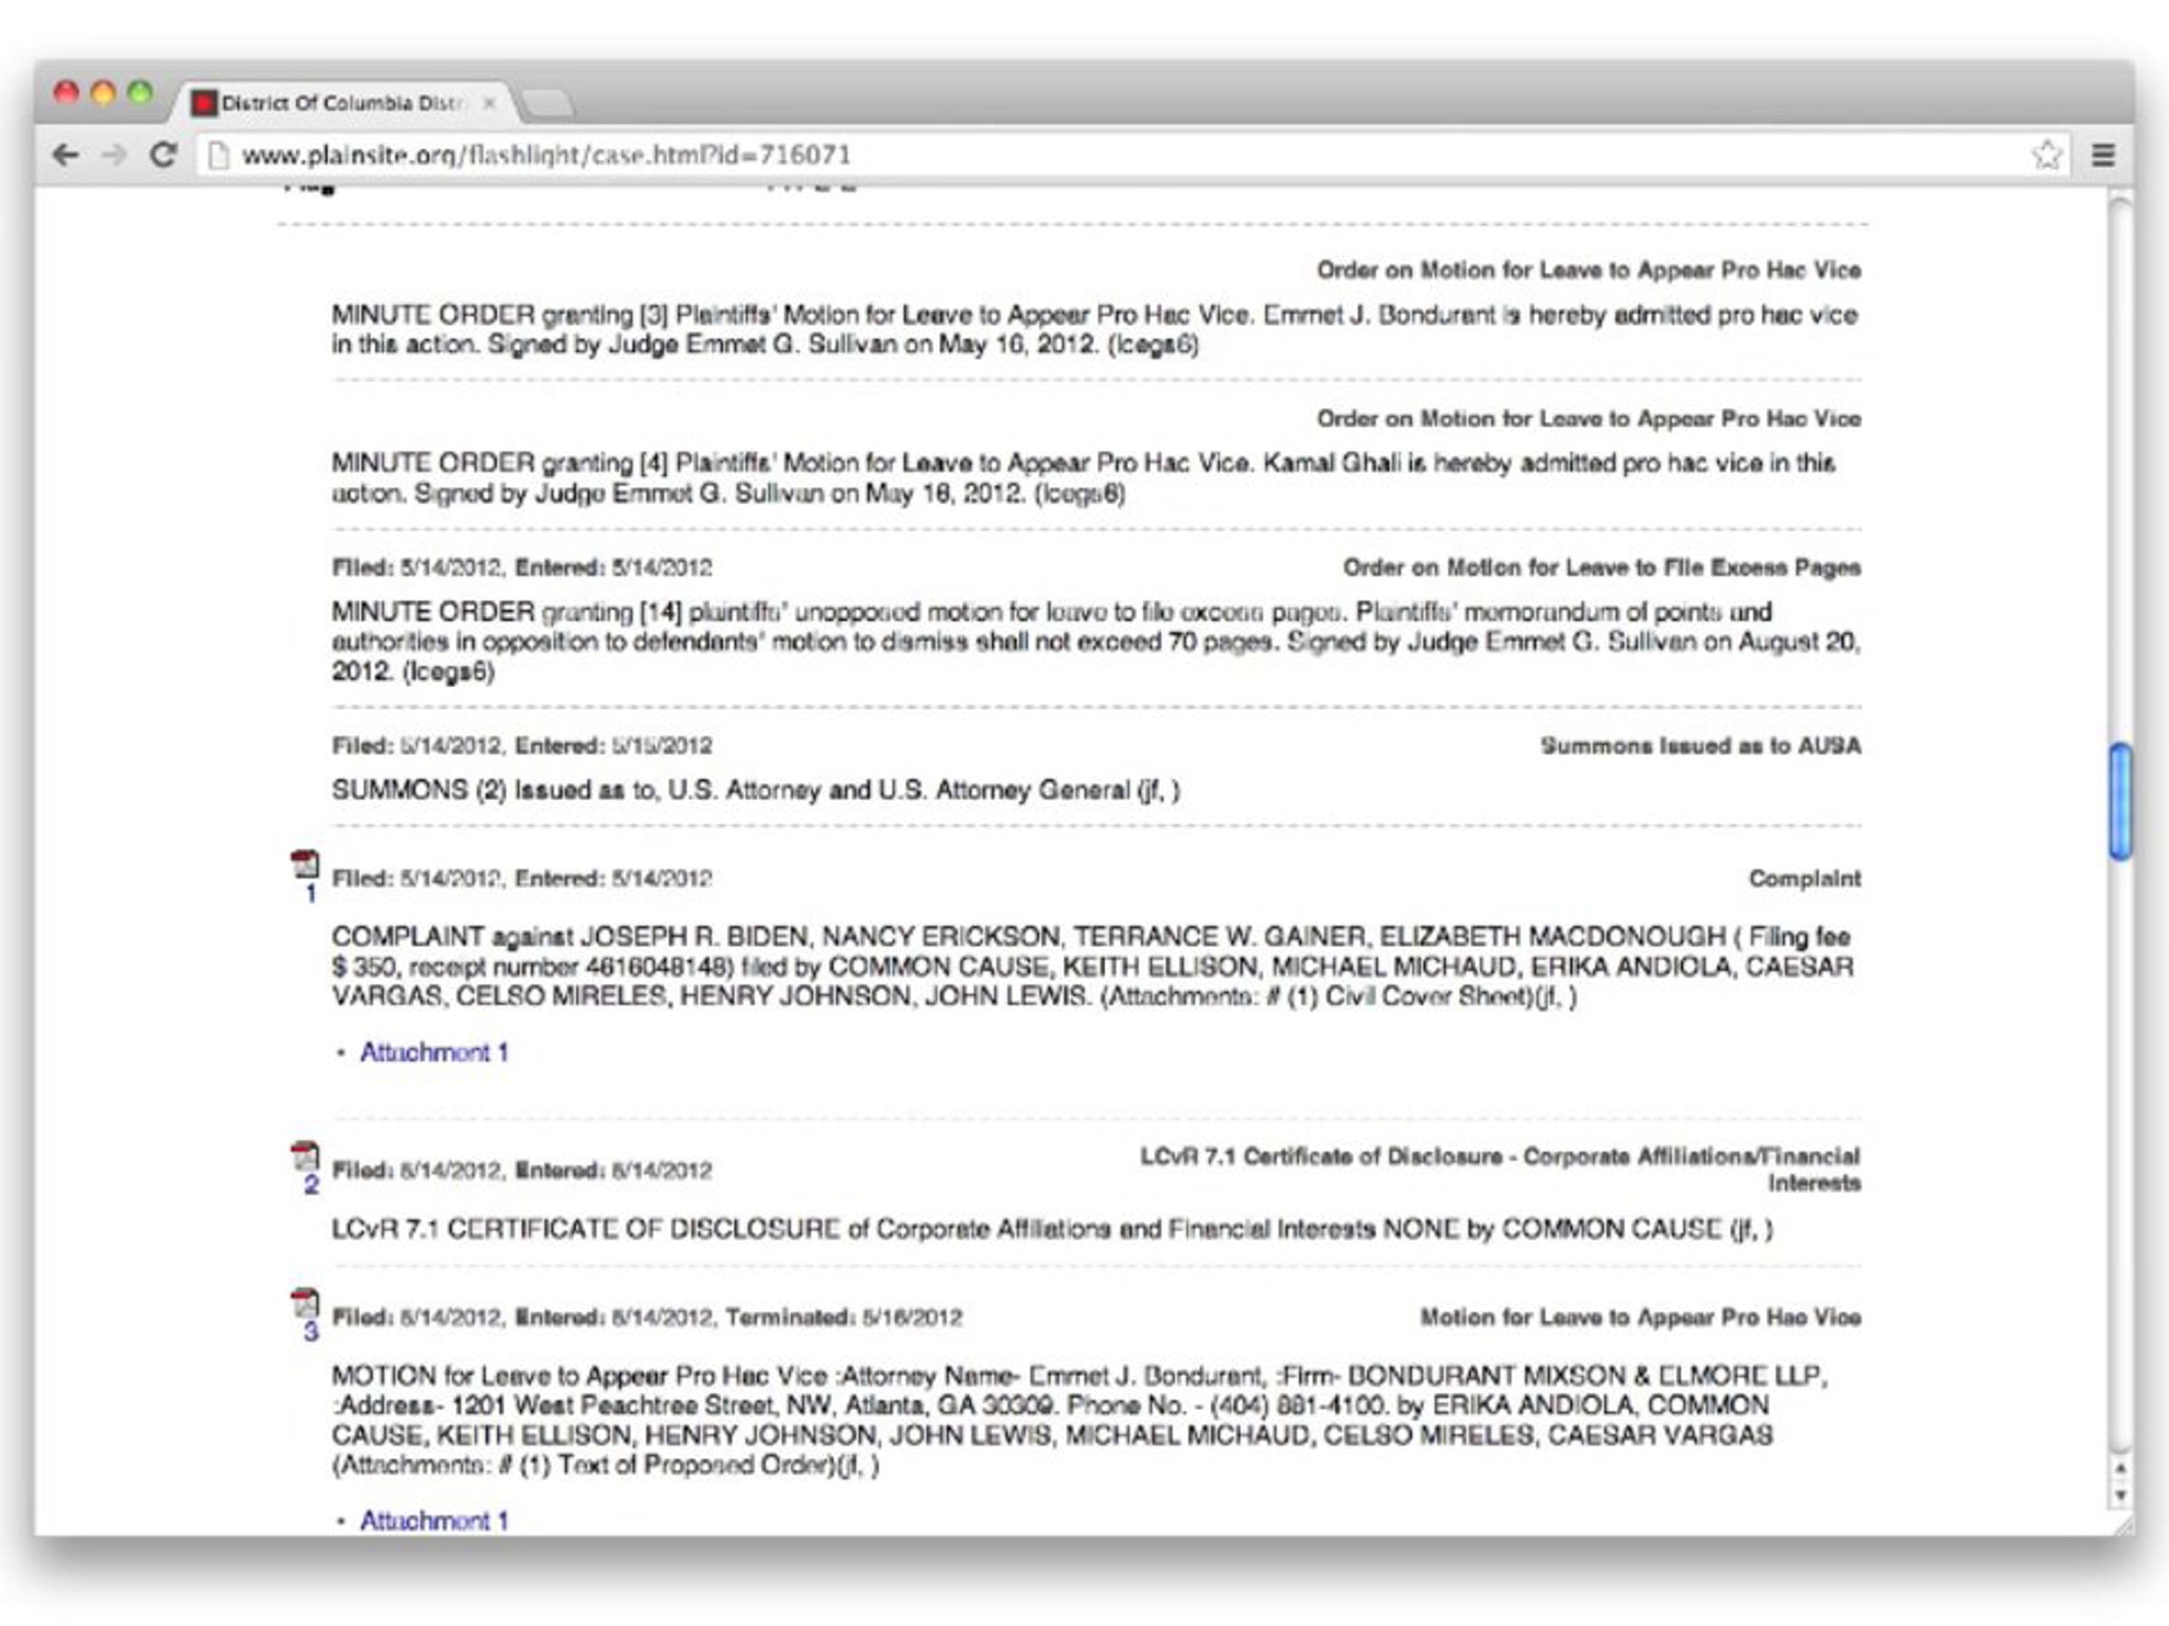Click the scrollbar down arrow
2169x1626 pixels.
tap(2120, 1496)
